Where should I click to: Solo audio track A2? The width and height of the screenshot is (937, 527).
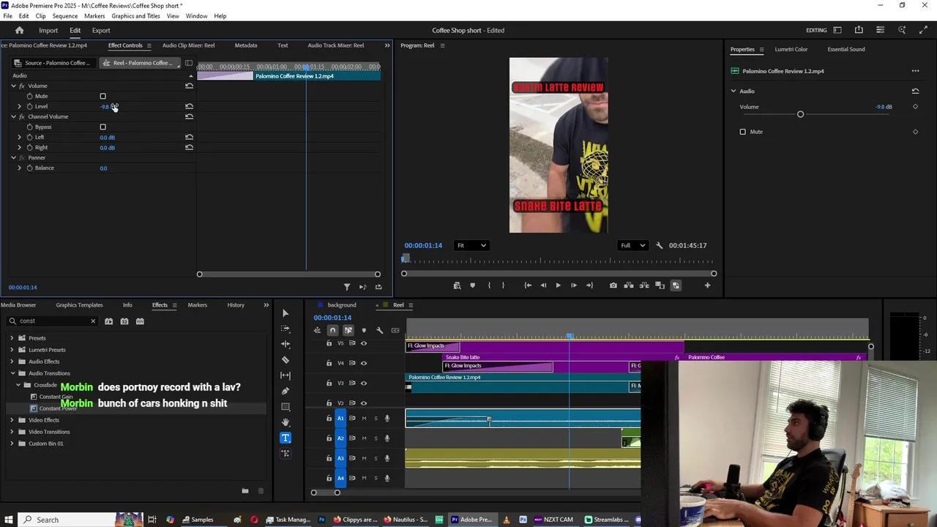coord(376,438)
